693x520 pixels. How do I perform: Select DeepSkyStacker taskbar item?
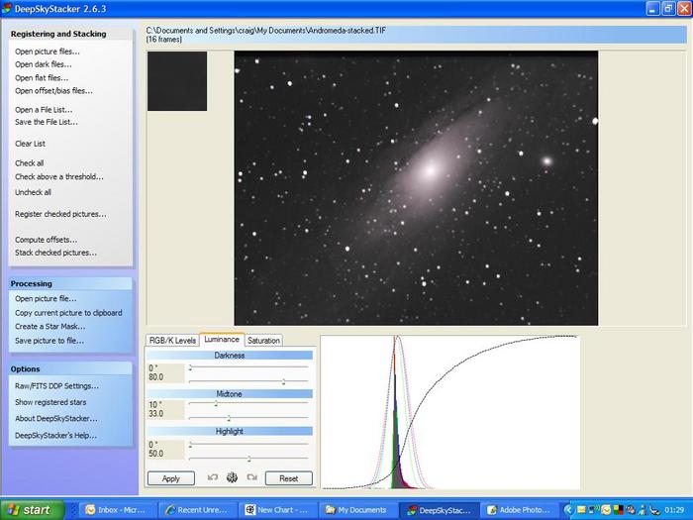pos(438,510)
